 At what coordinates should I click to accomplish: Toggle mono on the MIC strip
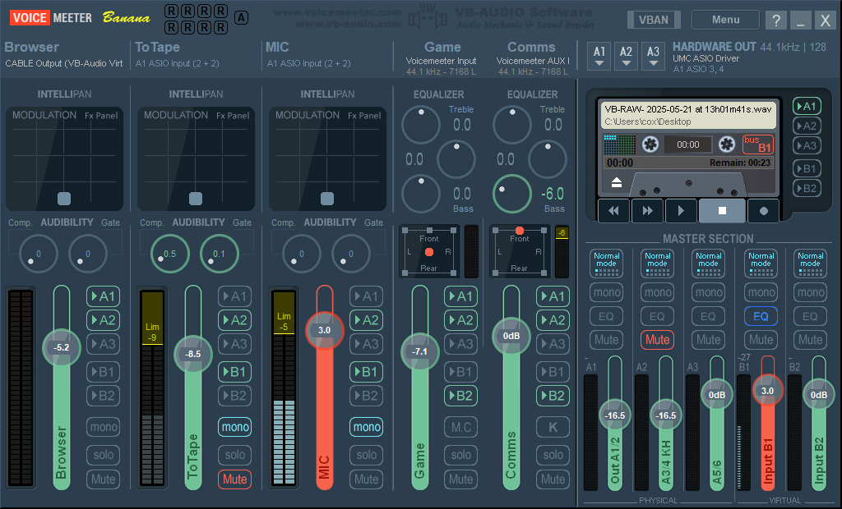pyautogui.click(x=366, y=427)
